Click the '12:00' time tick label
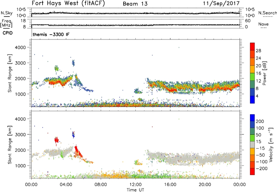The image size is (277, 192). pyautogui.click(x=135, y=185)
